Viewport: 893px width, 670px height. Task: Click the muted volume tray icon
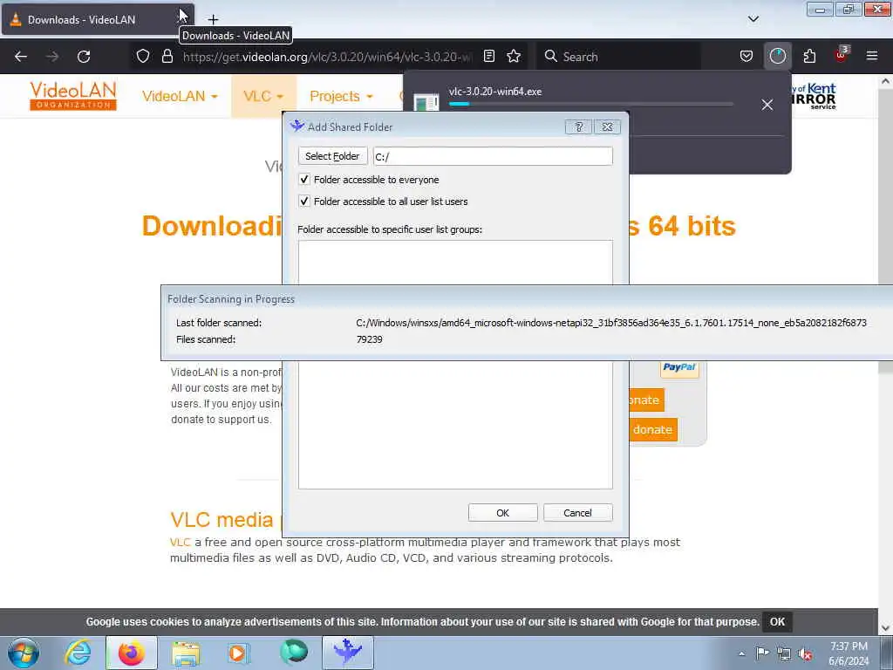point(805,654)
